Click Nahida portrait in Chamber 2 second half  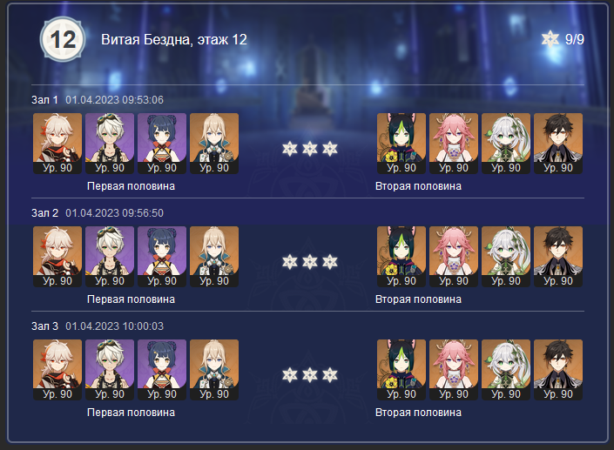click(506, 256)
